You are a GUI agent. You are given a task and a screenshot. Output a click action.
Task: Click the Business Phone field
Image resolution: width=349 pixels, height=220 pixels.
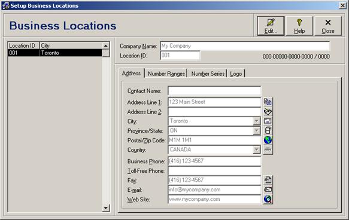click(214, 161)
